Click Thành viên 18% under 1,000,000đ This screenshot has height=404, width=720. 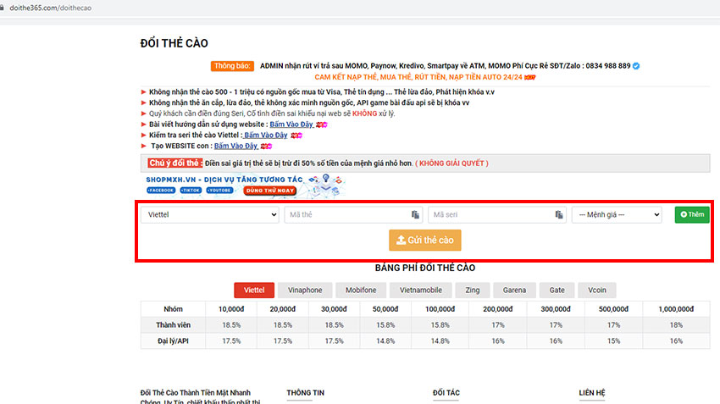677,325
